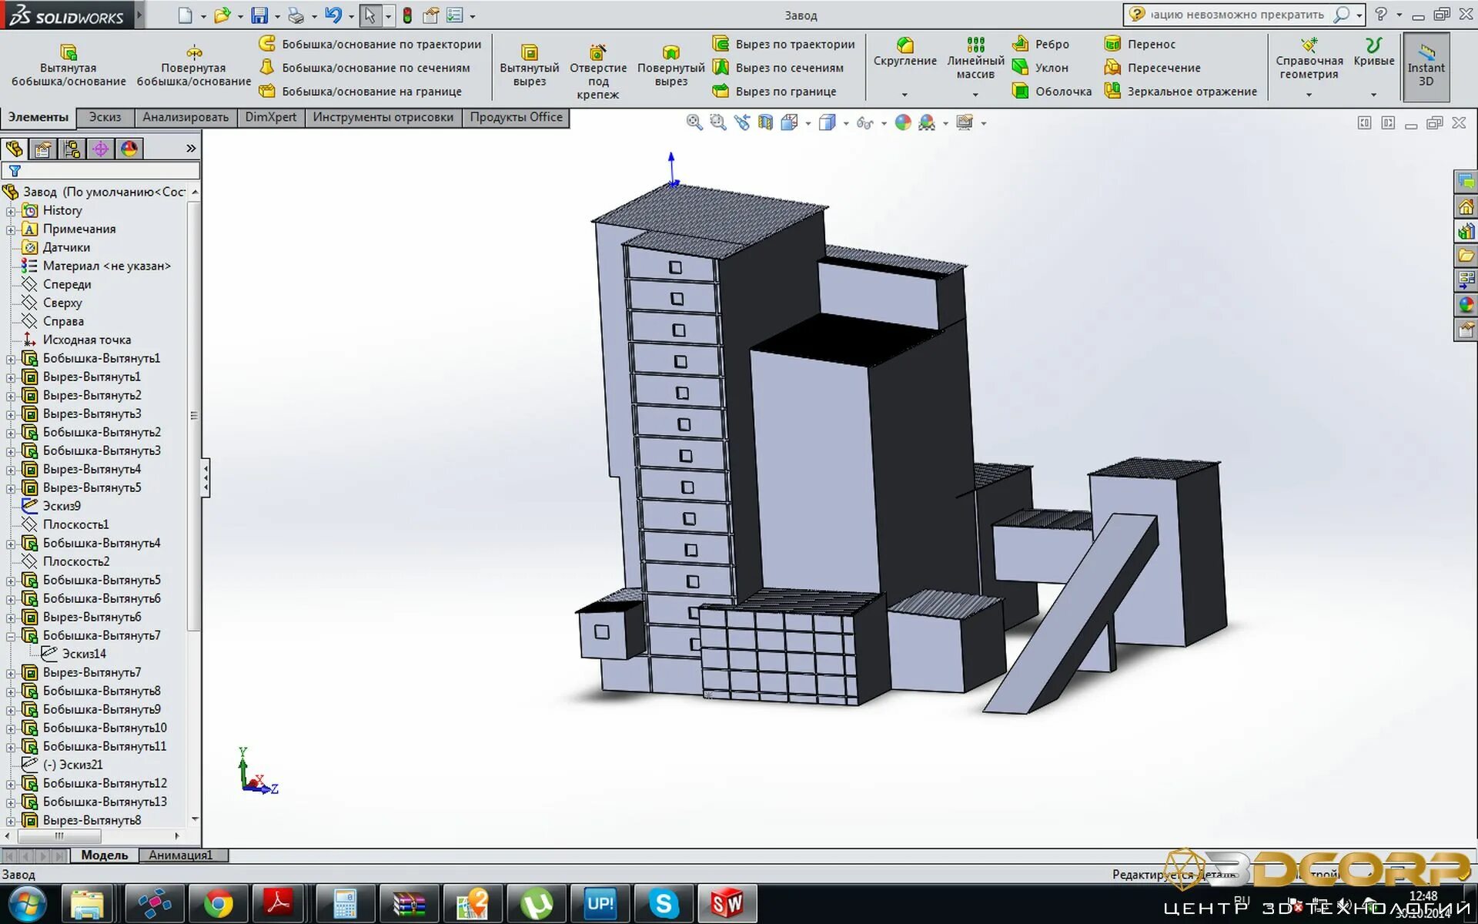Open dropdown under Кривые
The height and width of the screenshot is (924, 1478).
point(1374,95)
